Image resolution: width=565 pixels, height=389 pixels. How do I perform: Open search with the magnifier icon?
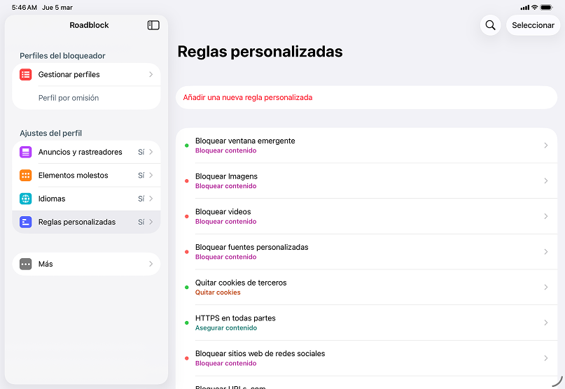[490, 25]
